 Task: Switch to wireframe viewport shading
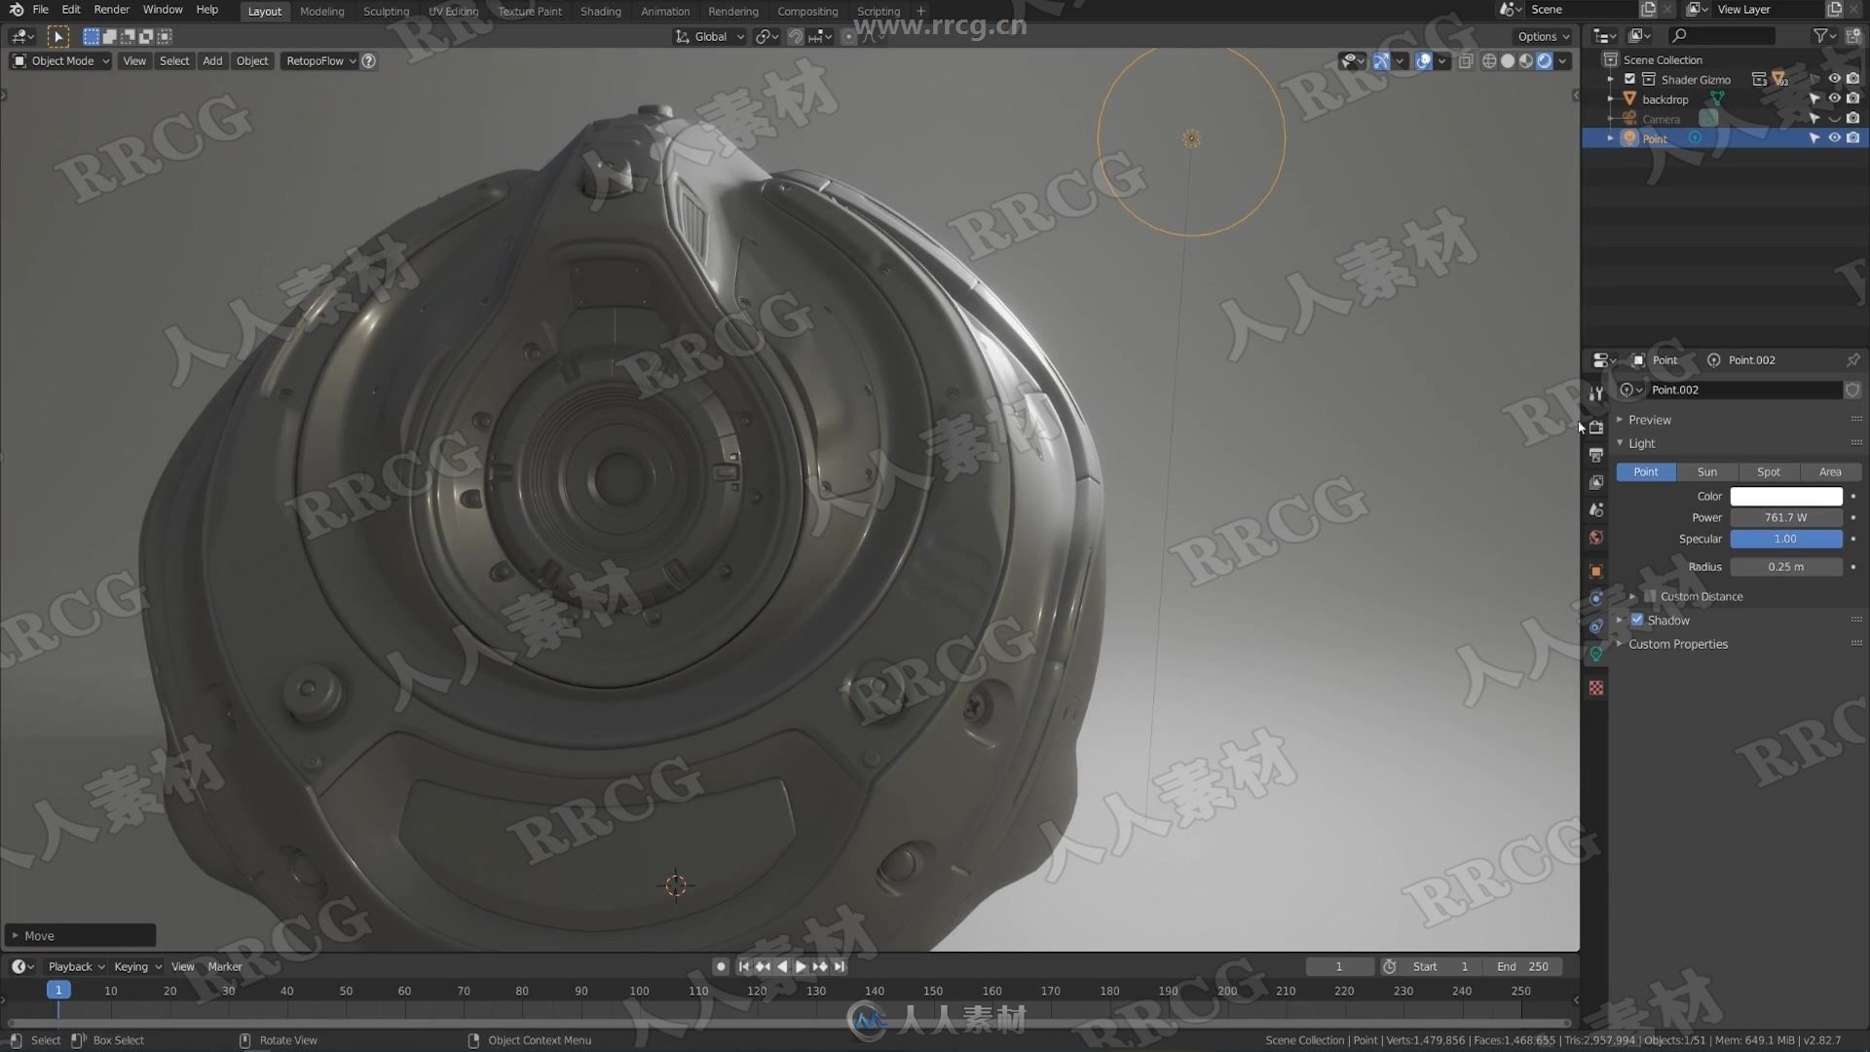click(x=1489, y=60)
